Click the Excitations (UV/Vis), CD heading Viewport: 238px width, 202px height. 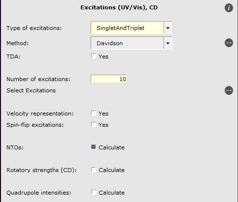click(x=119, y=7)
